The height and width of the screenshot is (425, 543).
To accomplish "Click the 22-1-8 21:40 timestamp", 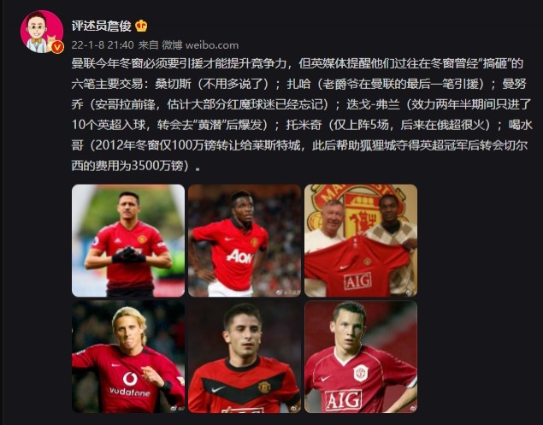I will pos(103,45).
